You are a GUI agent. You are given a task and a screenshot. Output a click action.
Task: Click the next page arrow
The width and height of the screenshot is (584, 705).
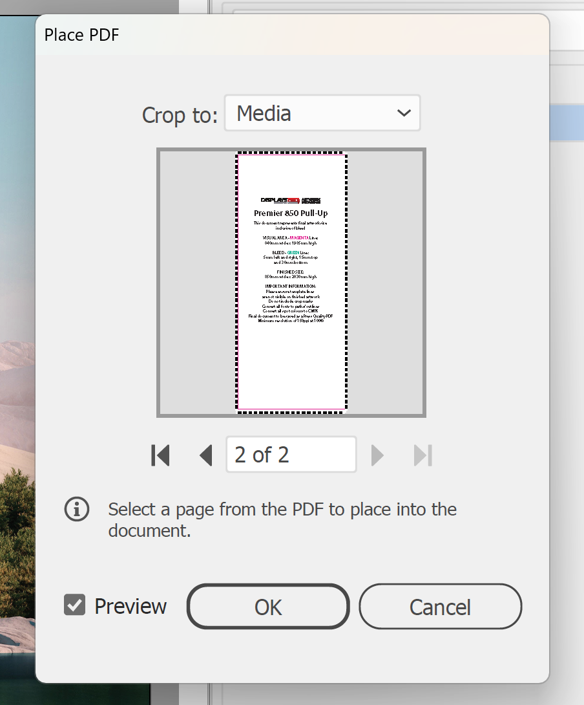pyautogui.click(x=377, y=455)
